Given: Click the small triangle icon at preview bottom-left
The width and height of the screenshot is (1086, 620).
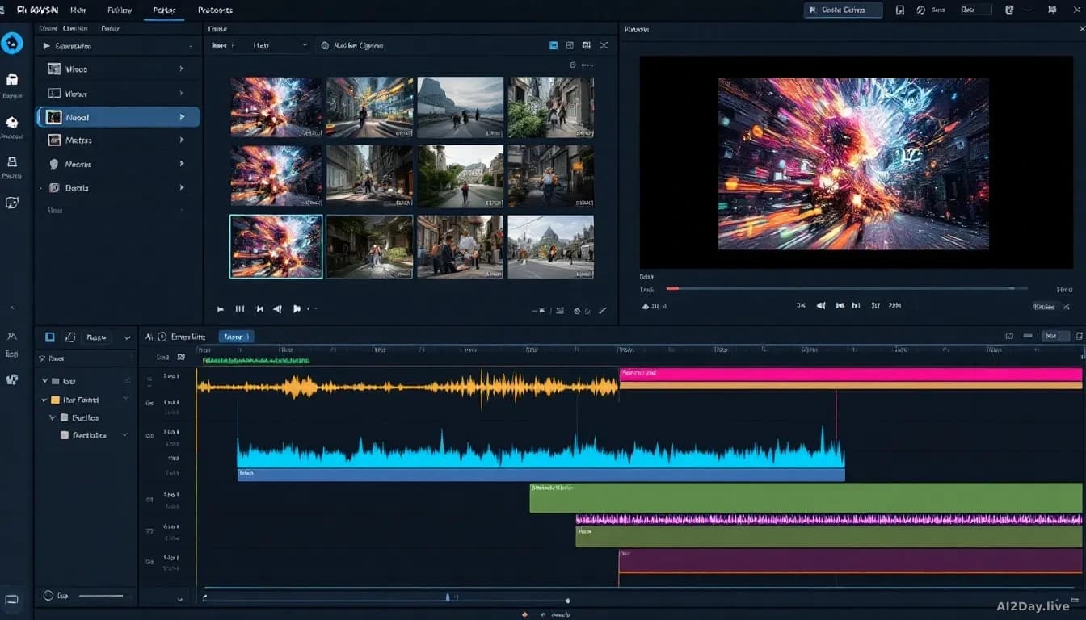Looking at the screenshot, I should 646,306.
